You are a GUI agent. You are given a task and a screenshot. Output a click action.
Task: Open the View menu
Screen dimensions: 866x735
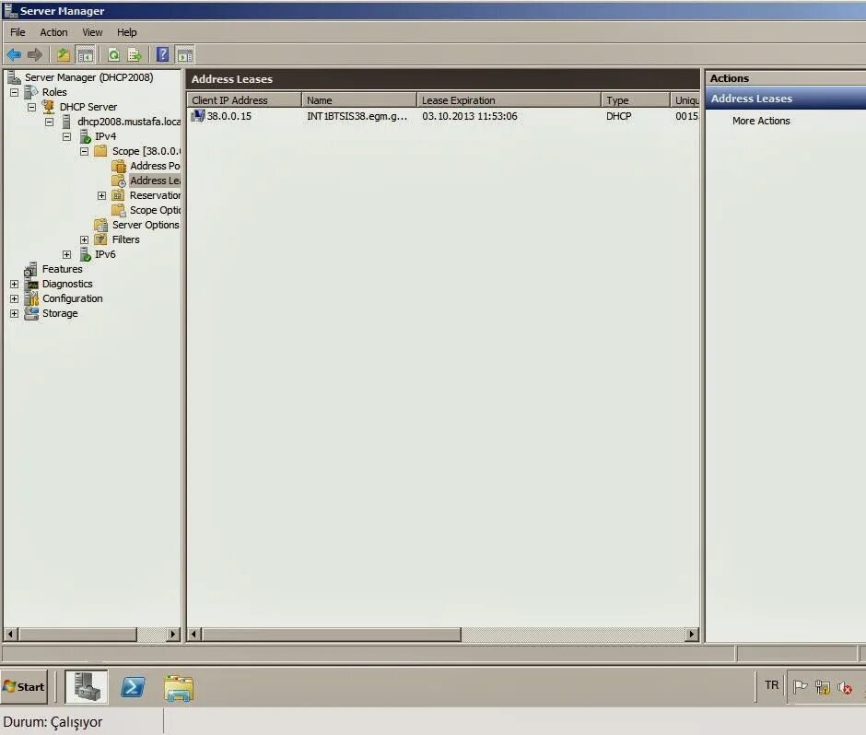pyautogui.click(x=92, y=32)
